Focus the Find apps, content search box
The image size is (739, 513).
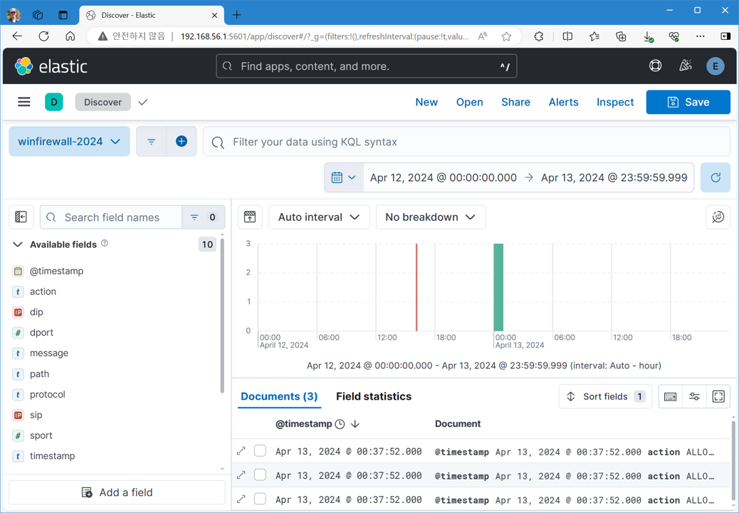(366, 66)
